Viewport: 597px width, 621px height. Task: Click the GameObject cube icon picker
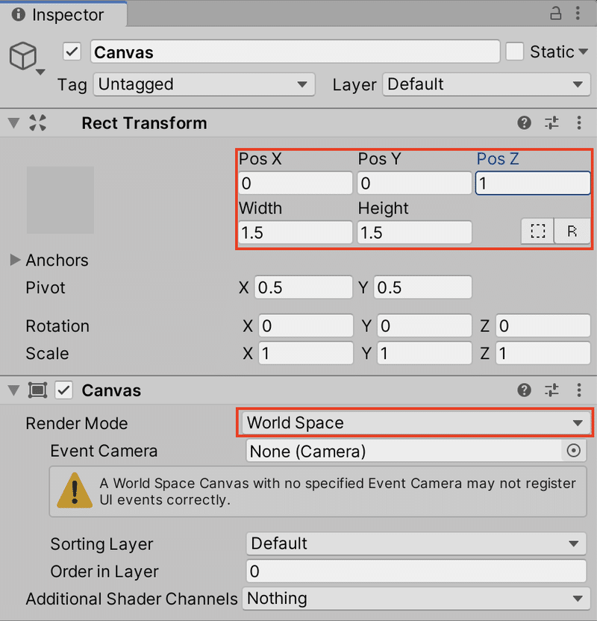pos(27,57)
